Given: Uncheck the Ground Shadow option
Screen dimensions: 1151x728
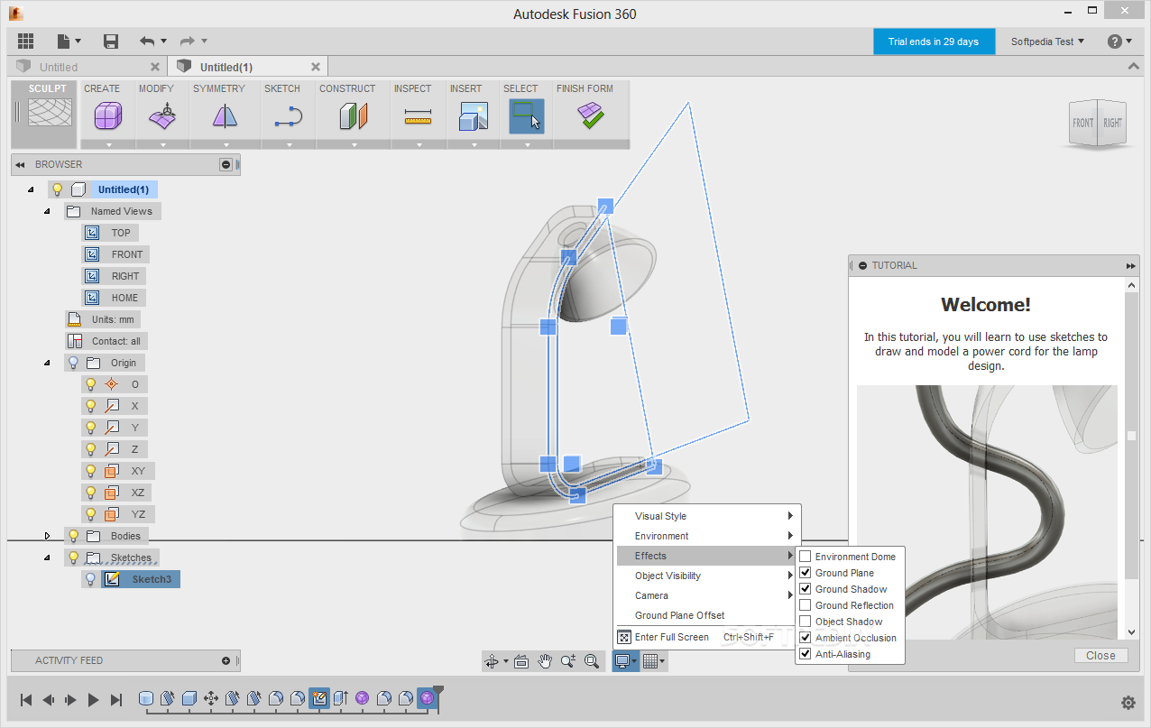Looking at the screenshot, I should click(x=806, y=589).
